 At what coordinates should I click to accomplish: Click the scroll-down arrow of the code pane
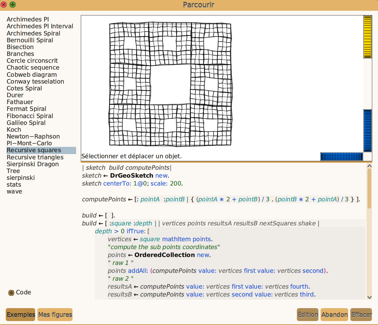click(369, 297)
